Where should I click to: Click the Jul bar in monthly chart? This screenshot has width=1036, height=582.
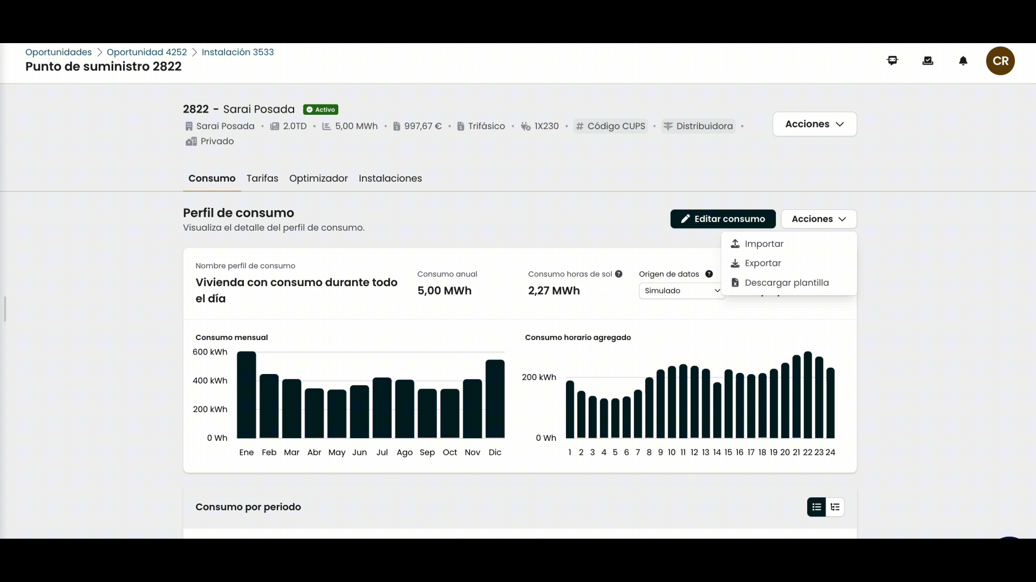pos(382,408)
